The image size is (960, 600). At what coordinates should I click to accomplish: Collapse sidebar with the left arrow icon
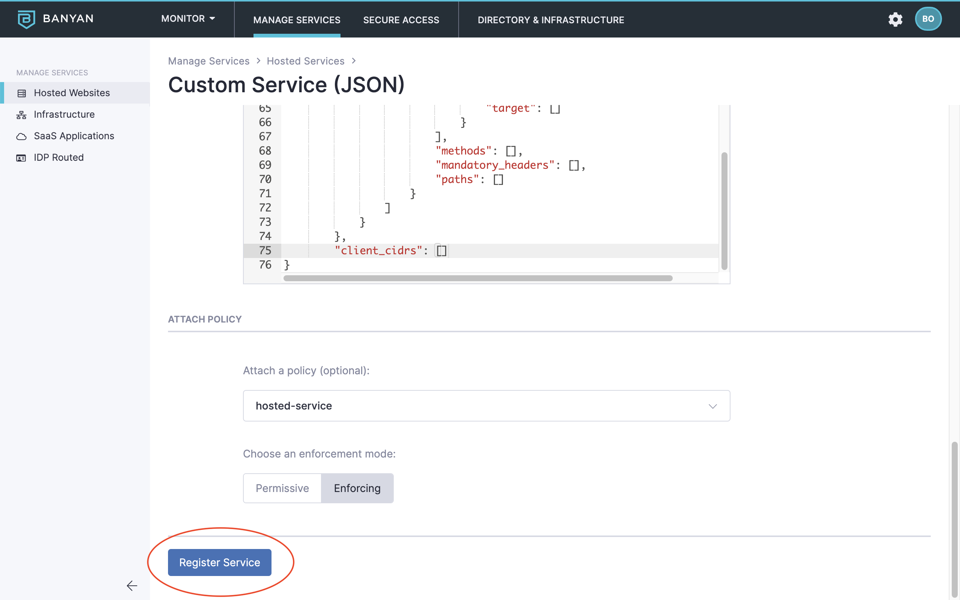coord(132,585)
